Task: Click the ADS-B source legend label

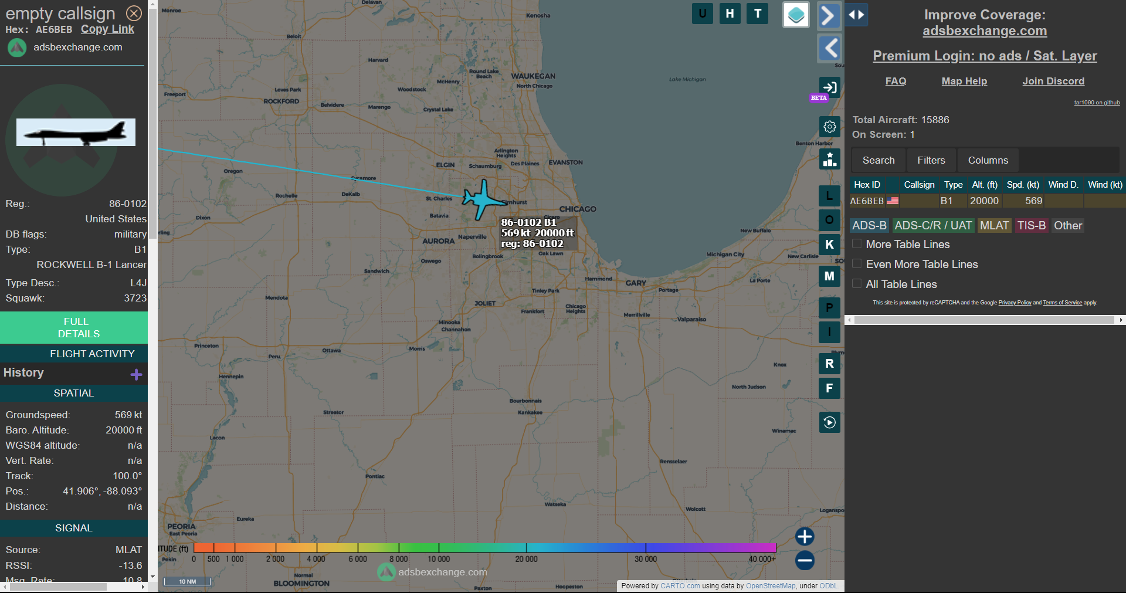Action: point(869,226)
